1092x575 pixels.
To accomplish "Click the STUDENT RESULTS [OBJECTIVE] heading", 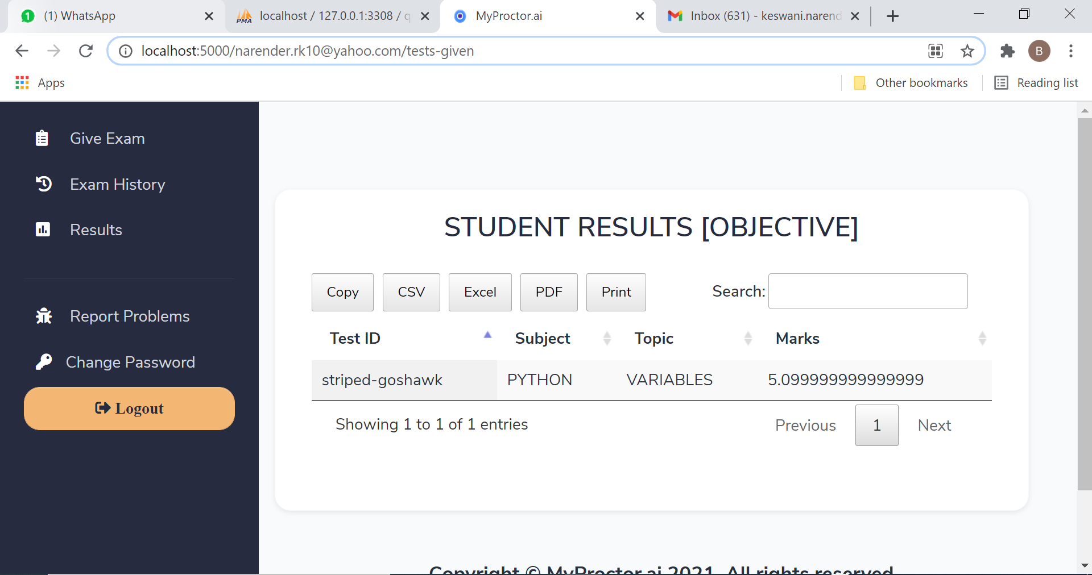I will [x=651, y=227].
